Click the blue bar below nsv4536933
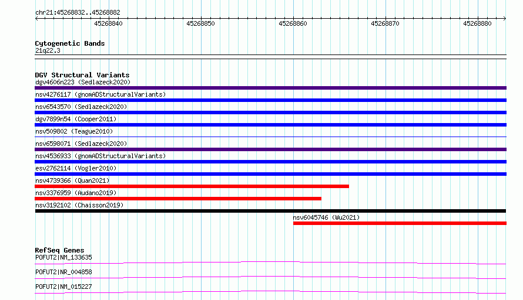 (270, 162)
